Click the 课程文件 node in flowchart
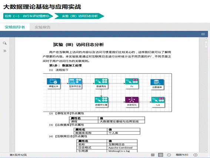210x158 pixels. (x=53, y=83)
